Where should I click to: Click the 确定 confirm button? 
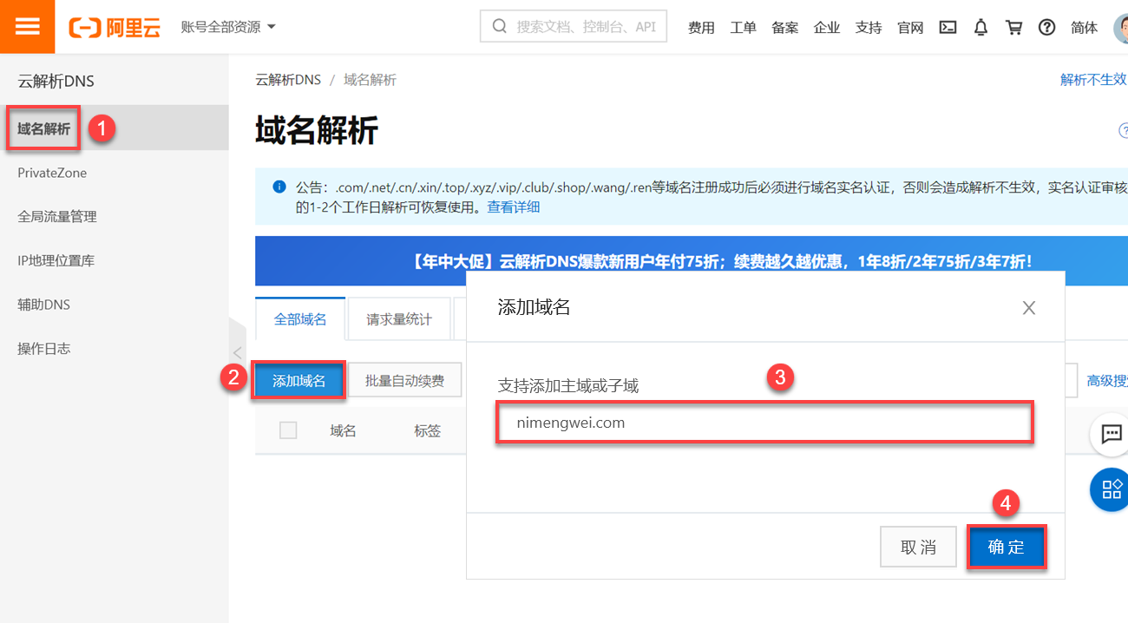(1007, 548)
